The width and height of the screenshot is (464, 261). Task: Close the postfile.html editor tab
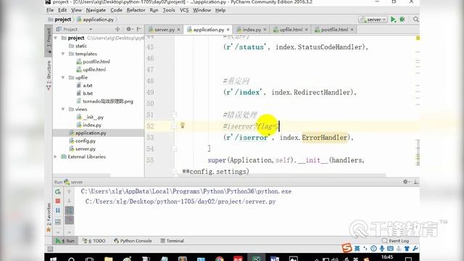(x=352, y=30)
